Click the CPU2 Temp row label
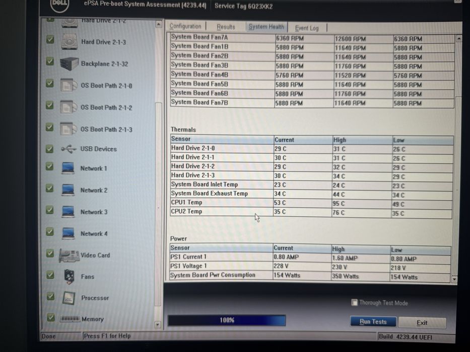The image size is (470, 352). coord(186,211)
